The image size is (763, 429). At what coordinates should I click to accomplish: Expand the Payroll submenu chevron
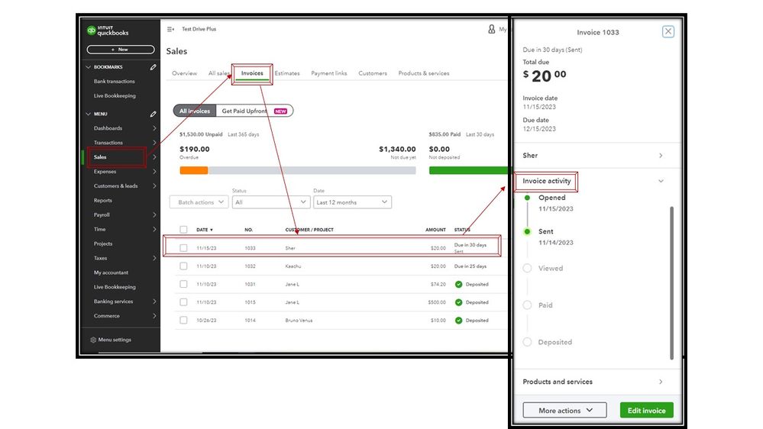pyautogui.click(x=154, y=215)
